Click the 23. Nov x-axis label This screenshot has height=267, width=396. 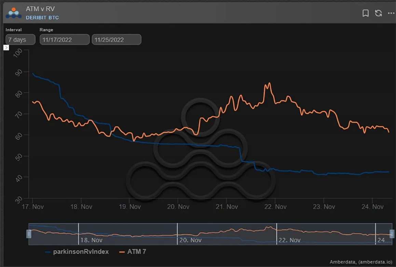(324, 206)
